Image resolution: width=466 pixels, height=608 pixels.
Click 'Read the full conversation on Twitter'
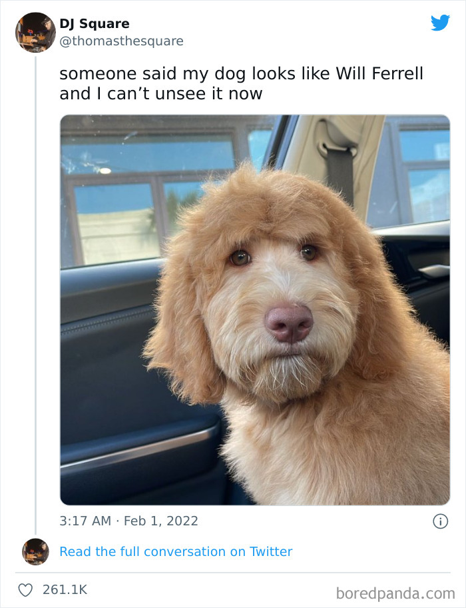click(x=176, y=551)
